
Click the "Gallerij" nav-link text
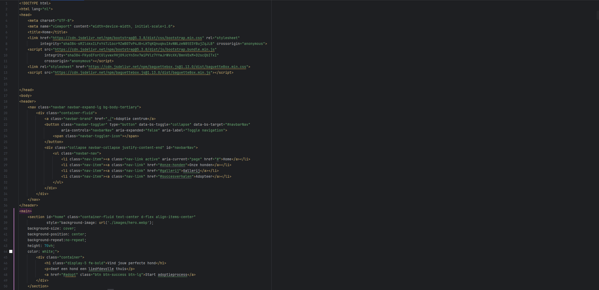[x=192, y=171]
